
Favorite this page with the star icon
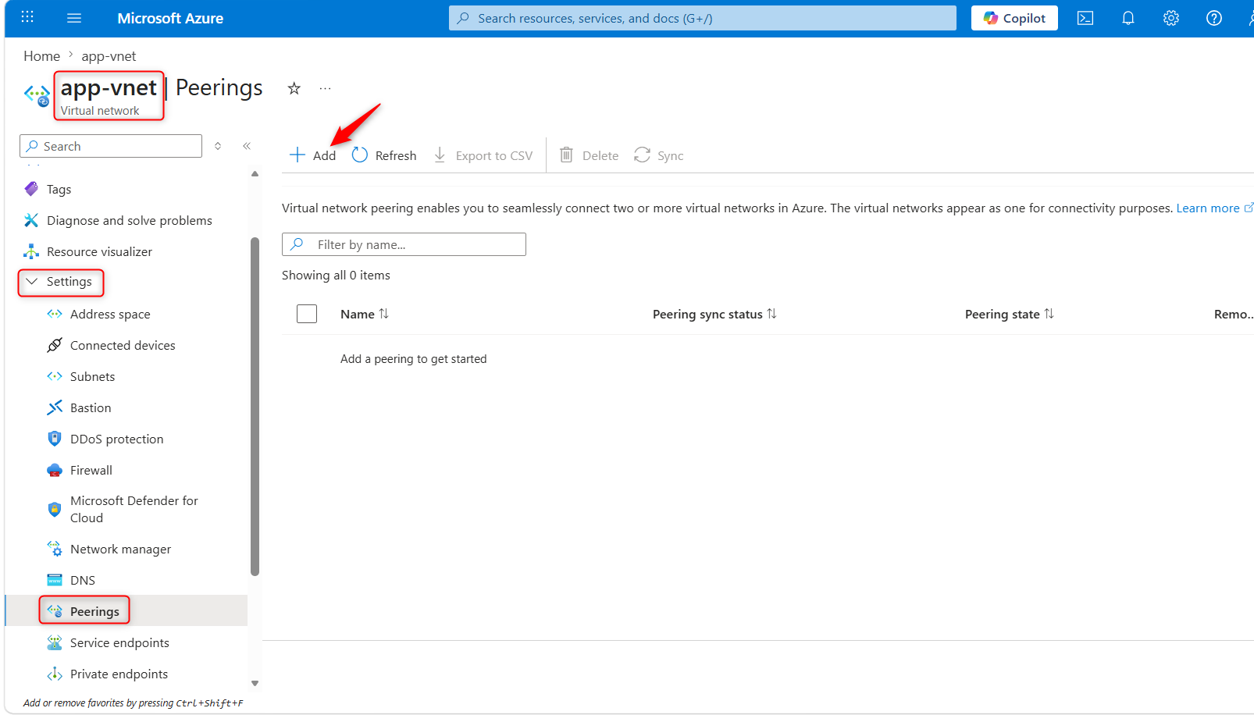[294, 88]
